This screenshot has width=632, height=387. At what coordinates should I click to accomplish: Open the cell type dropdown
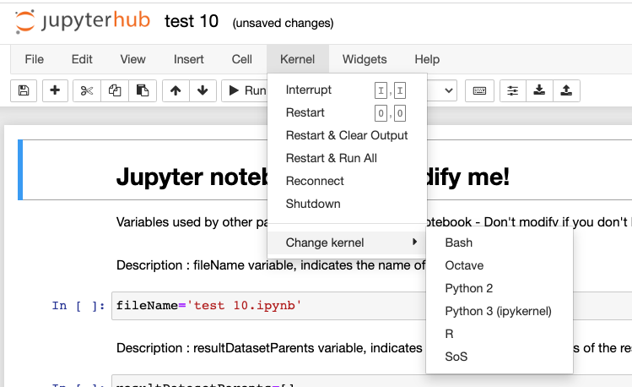(442, 90)
